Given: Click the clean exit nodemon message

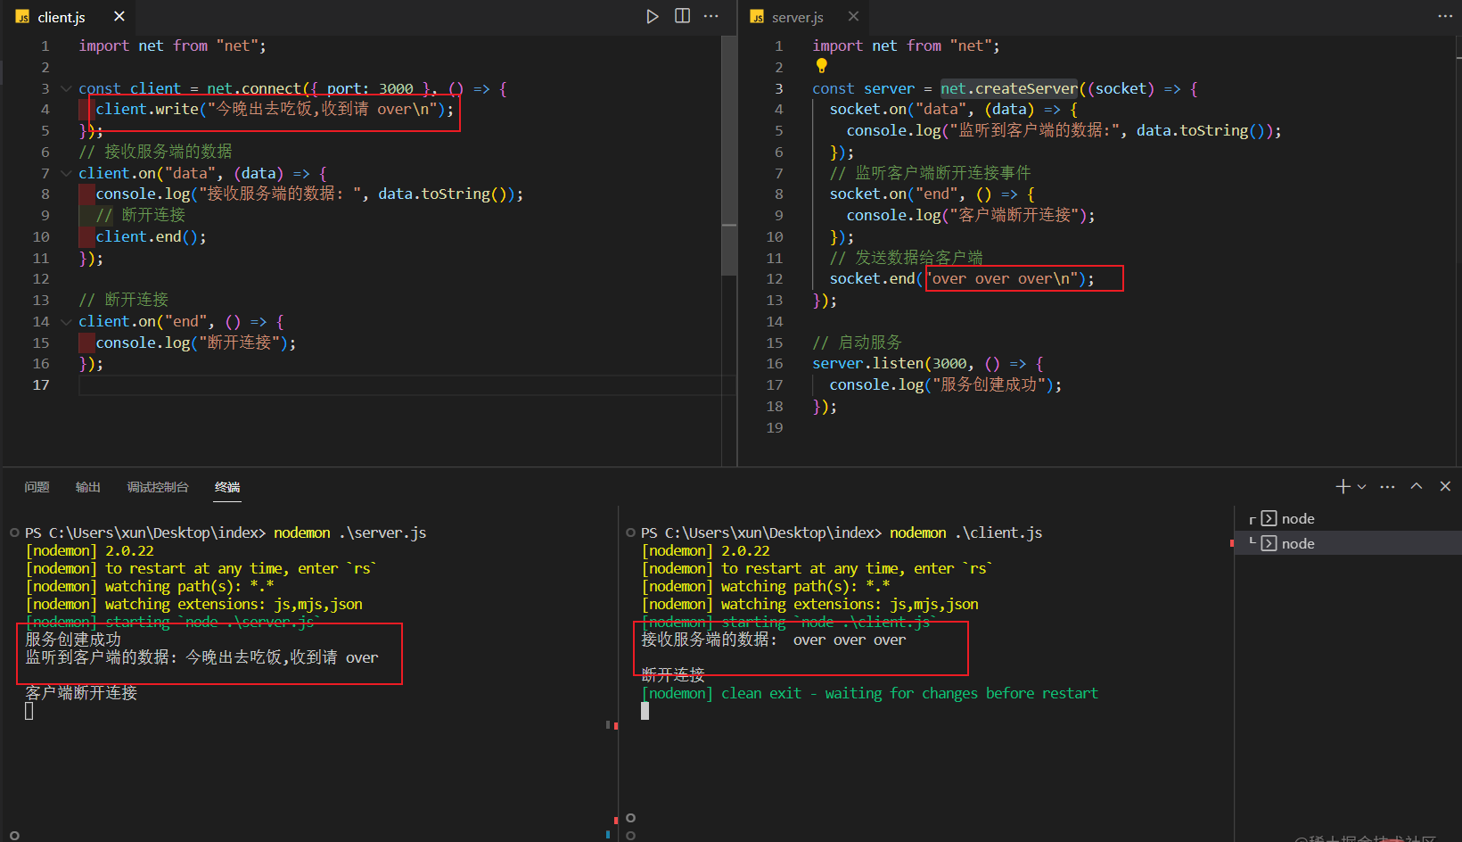Looking at the screenshot, I should pyautogui.click(x=870, y=693).
